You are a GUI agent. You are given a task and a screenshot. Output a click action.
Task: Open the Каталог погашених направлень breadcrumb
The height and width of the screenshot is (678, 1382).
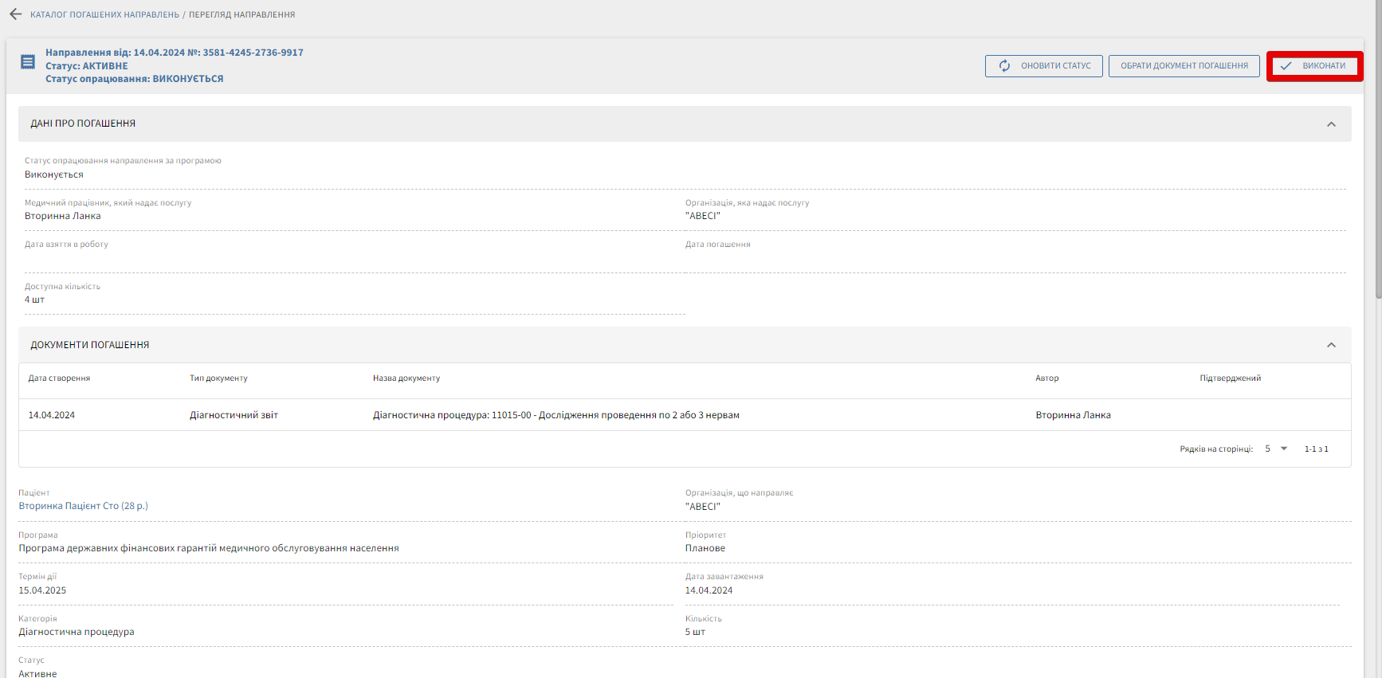104,15
